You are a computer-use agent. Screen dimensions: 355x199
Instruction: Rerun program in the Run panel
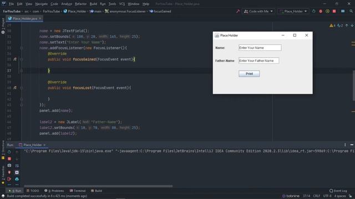[9, 152]
